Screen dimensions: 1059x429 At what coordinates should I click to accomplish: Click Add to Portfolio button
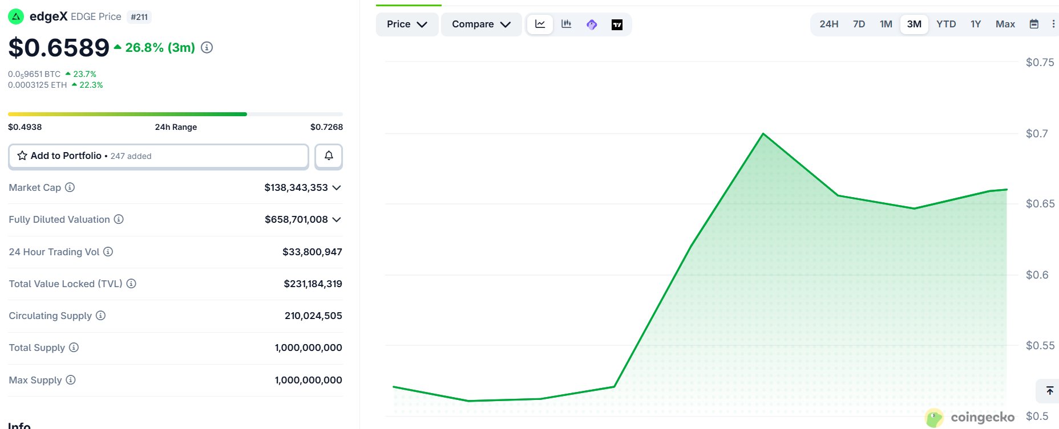159,156
